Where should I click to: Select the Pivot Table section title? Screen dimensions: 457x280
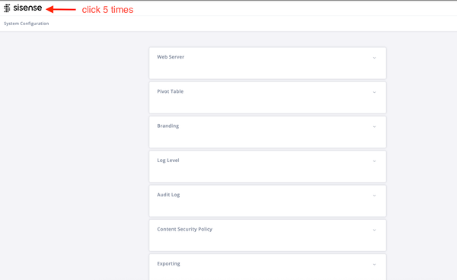pos(170,91)
